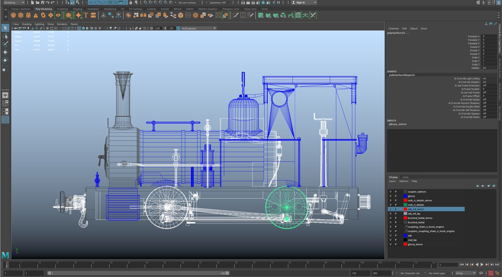The image size is (502, 277).
Task: Toggle the auto keyframe button
Action: click(x=491, y=273)
